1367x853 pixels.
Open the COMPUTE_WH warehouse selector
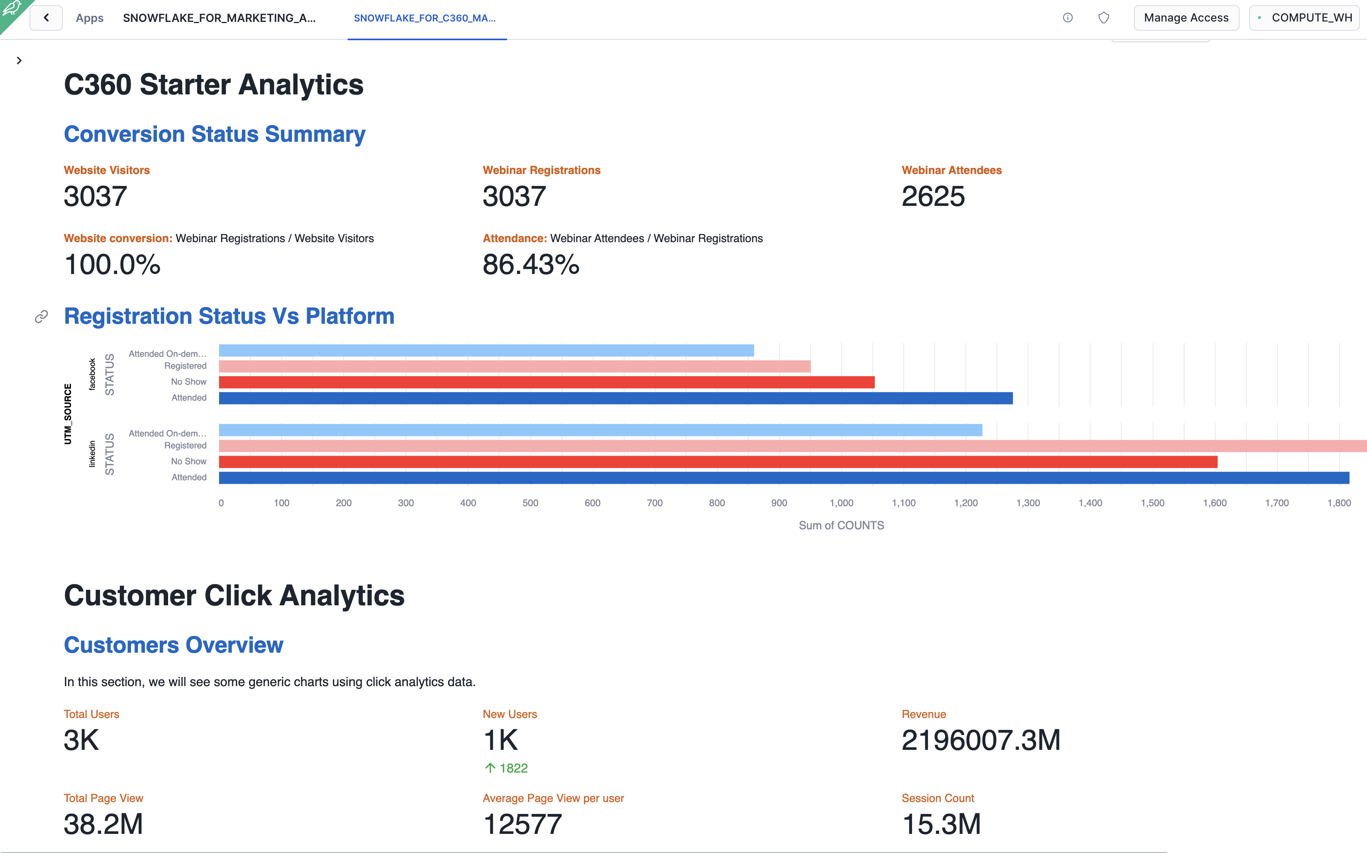coord(1304,18)
